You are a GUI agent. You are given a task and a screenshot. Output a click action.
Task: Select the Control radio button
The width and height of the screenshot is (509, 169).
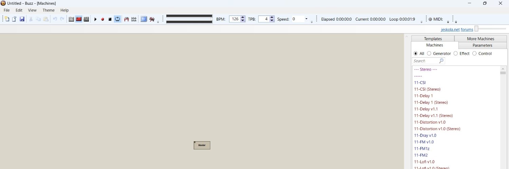click(x=474, y=53)
